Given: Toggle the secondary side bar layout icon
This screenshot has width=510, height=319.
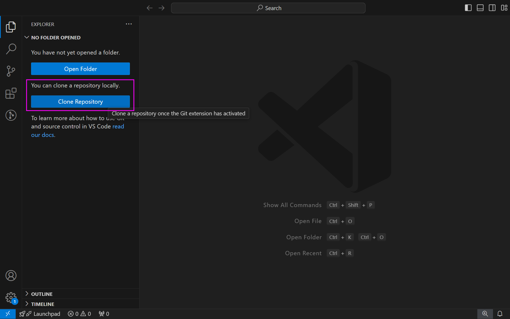Looking at the screenshot, I should pos(492,8).
